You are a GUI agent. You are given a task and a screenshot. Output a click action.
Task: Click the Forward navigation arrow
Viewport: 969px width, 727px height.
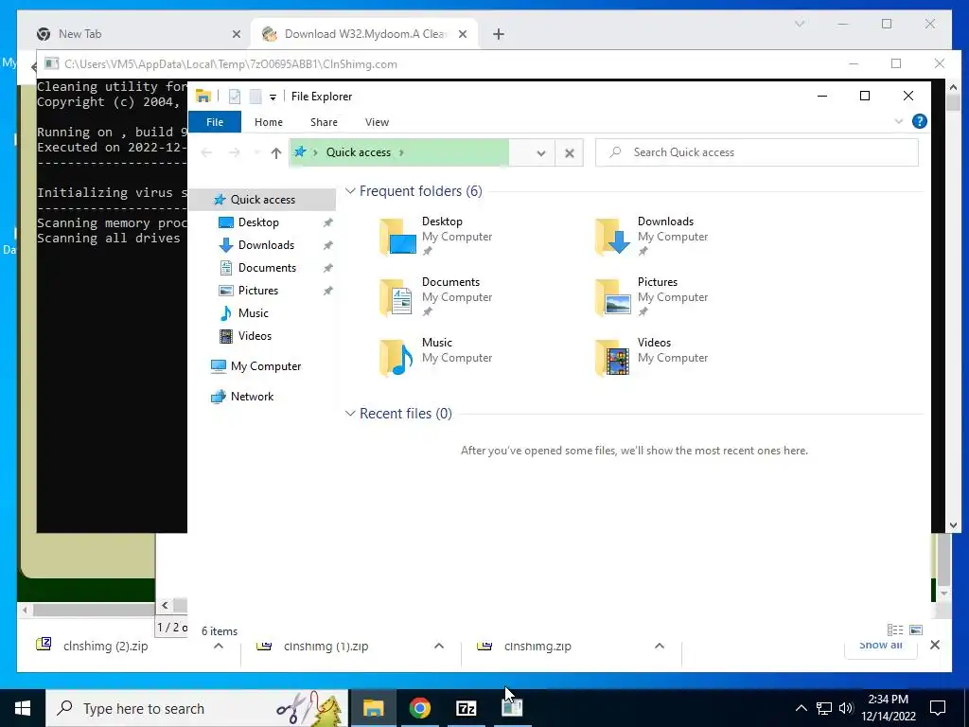(235, 152)
